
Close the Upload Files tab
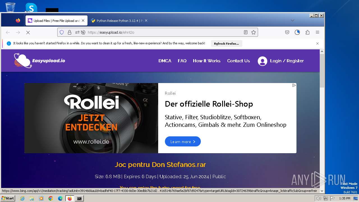coord(83,20)
